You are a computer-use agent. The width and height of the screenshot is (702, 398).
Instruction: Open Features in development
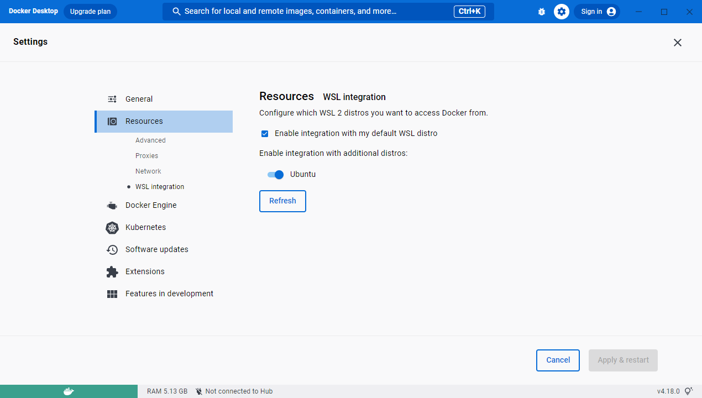point(169,294)
